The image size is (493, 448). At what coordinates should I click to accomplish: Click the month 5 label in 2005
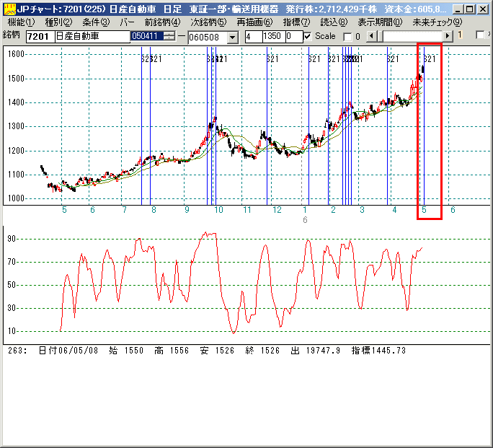pyautogui.click(x=64, y=210)
